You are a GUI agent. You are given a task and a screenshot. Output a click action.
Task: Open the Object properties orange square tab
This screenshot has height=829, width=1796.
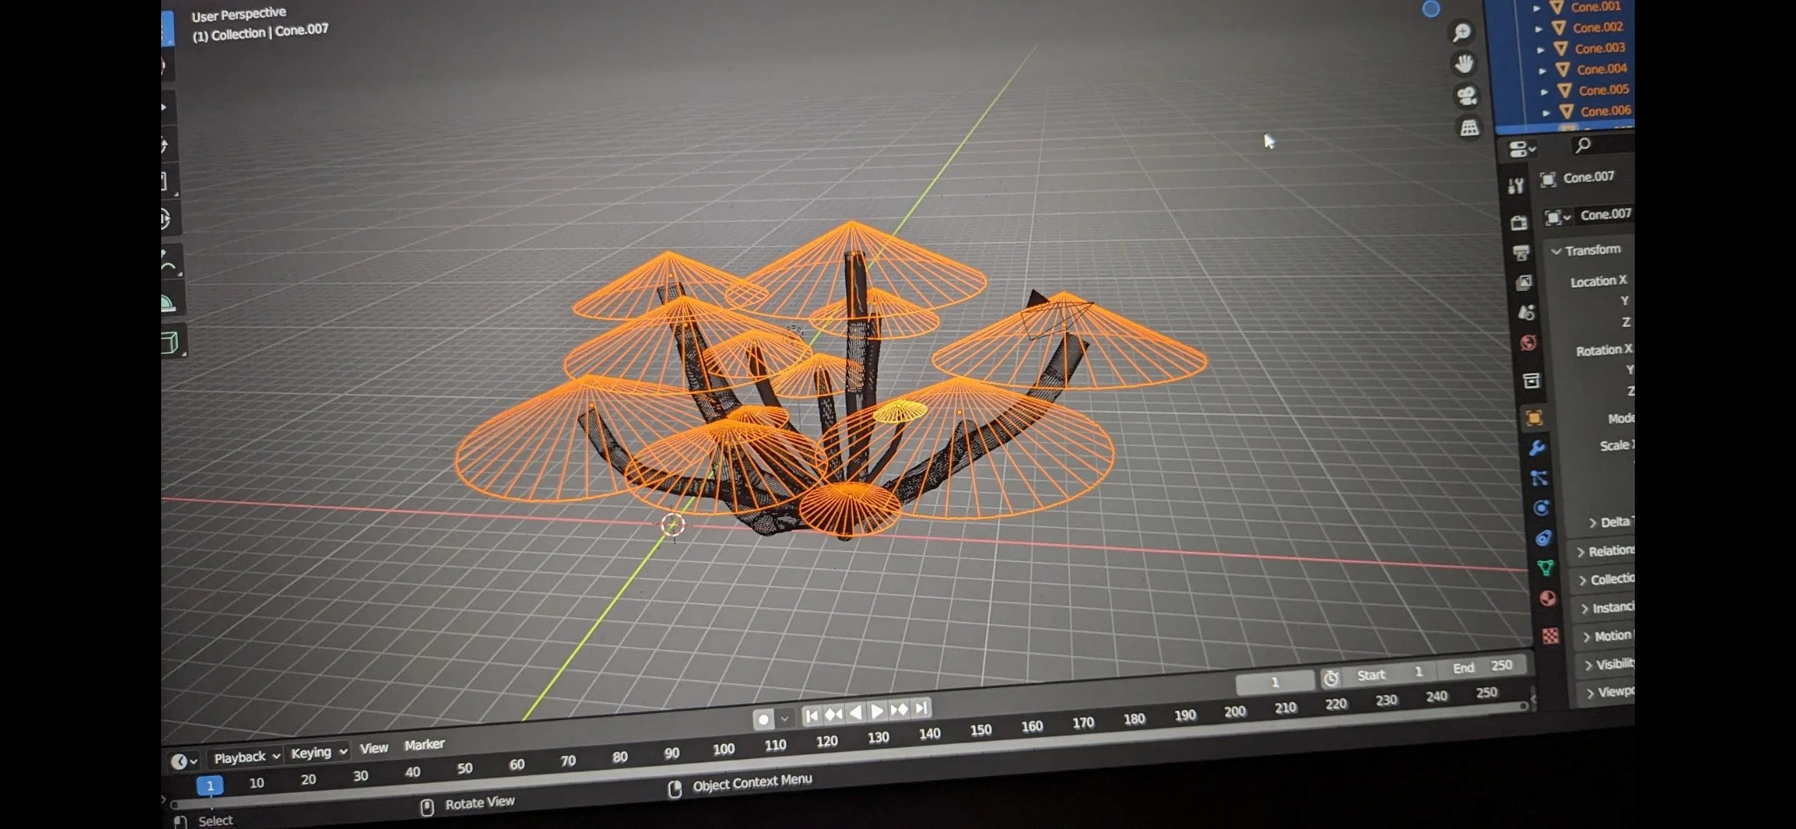[1534, 418]
